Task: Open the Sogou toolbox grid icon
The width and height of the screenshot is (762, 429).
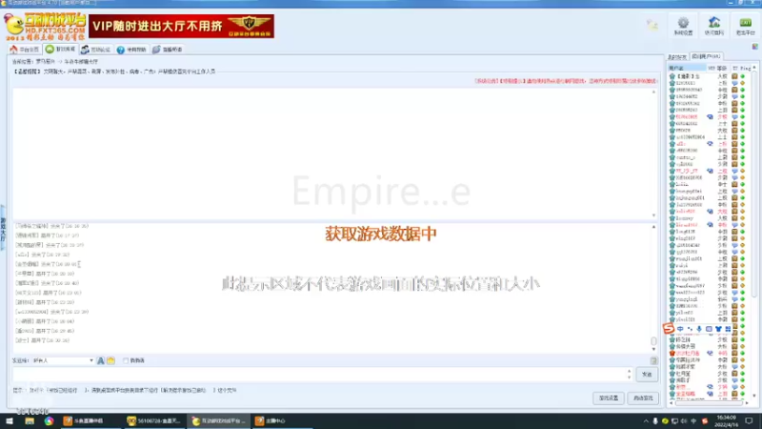Action: pos(728,329)
